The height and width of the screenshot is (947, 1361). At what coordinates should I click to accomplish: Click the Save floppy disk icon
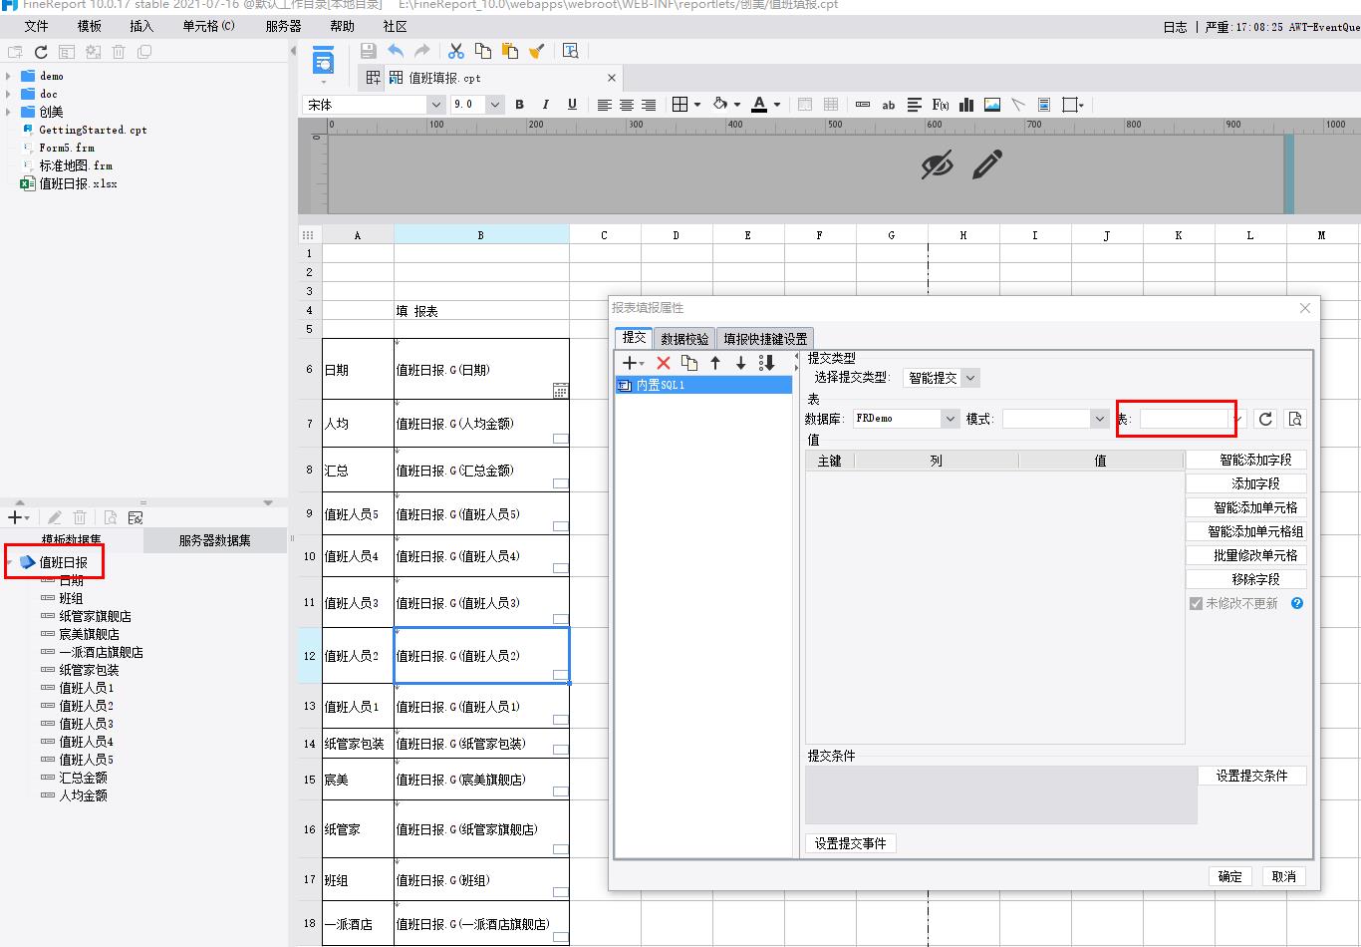(368, 51)
